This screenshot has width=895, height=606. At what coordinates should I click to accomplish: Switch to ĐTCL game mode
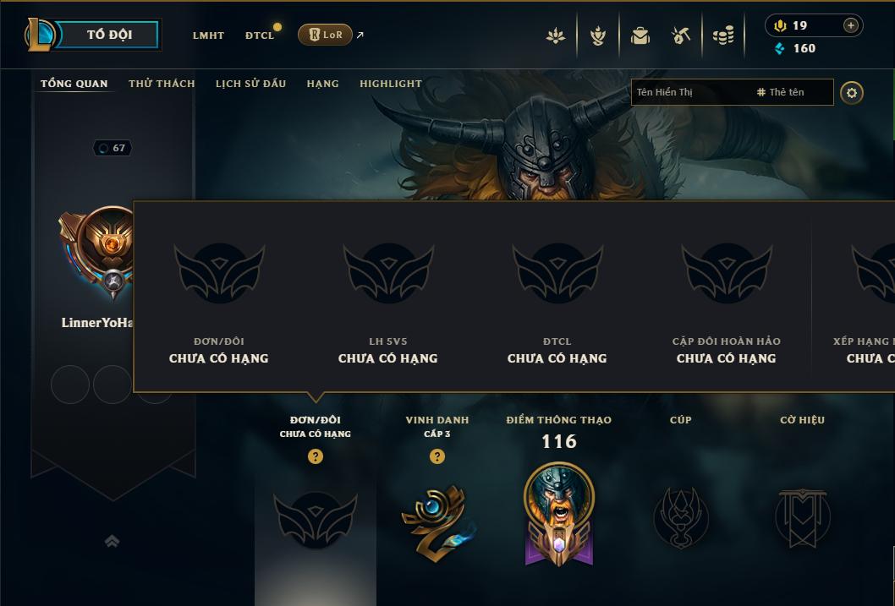(x=260, y=35)
